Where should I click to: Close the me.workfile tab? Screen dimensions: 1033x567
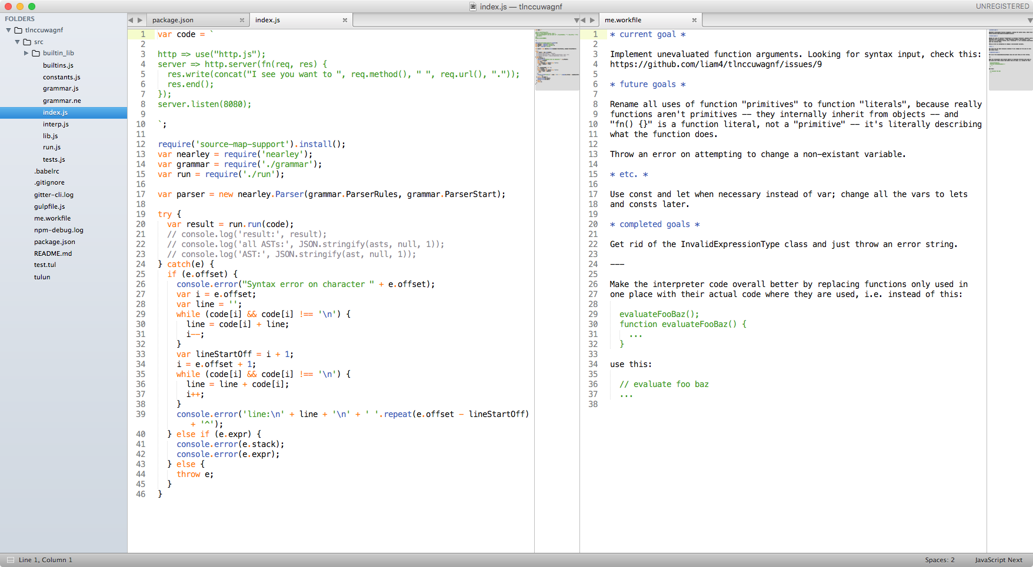(694, 20)
